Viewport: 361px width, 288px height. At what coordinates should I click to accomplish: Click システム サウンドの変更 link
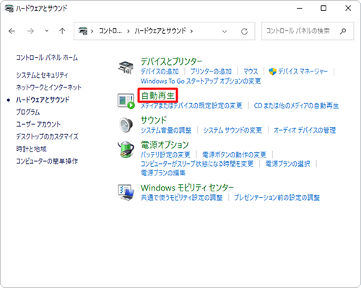[x=232, y=130]
